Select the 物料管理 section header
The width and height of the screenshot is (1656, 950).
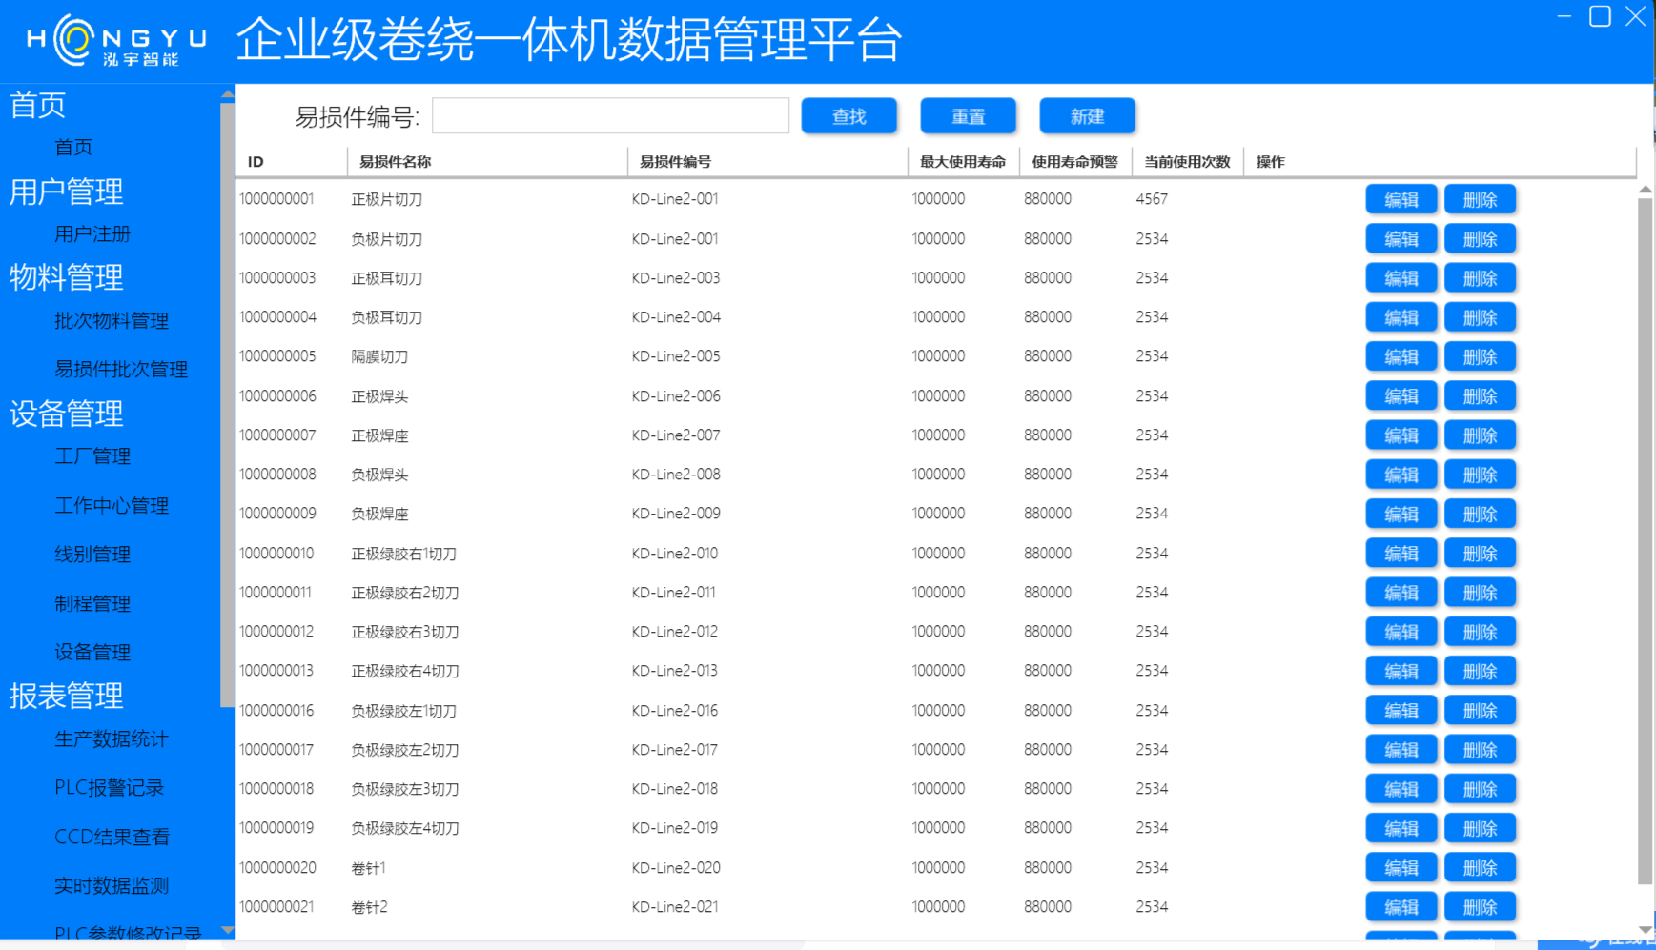pos(66,277)
